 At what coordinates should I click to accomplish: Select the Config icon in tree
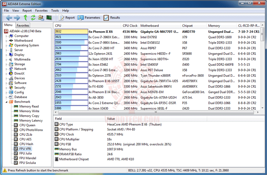click(11, 92)
